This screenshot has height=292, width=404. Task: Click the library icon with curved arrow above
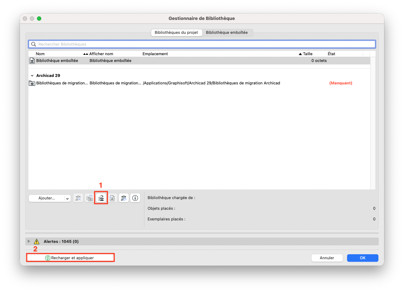click(101, 198)
